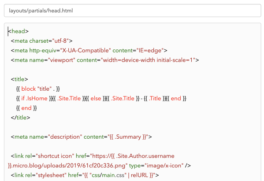264x181 pixels.
Task: Click the layouts/partials/head.html filename field
Action: 133,11
